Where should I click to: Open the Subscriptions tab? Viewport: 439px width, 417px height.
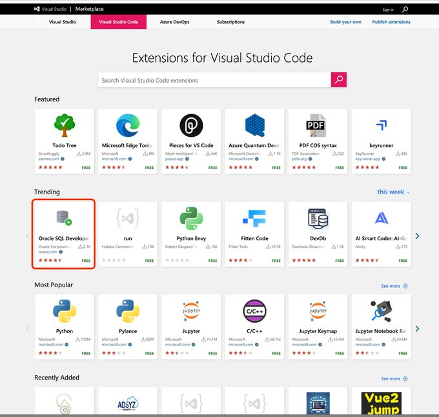[x=230, y=22]
